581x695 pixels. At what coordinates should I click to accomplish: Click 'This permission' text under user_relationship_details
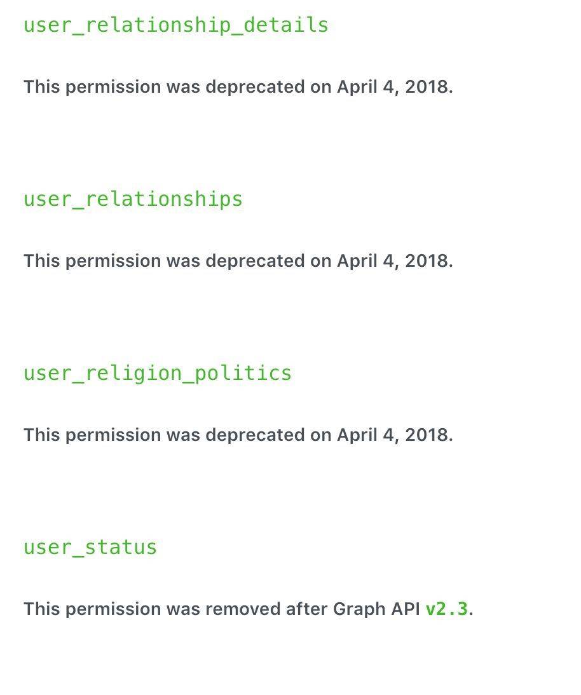point(92,87)
